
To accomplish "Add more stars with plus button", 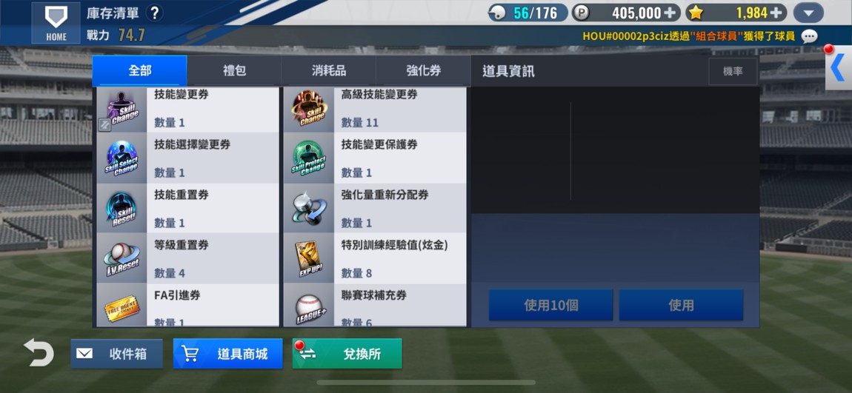I will click(x=776, y=13).
